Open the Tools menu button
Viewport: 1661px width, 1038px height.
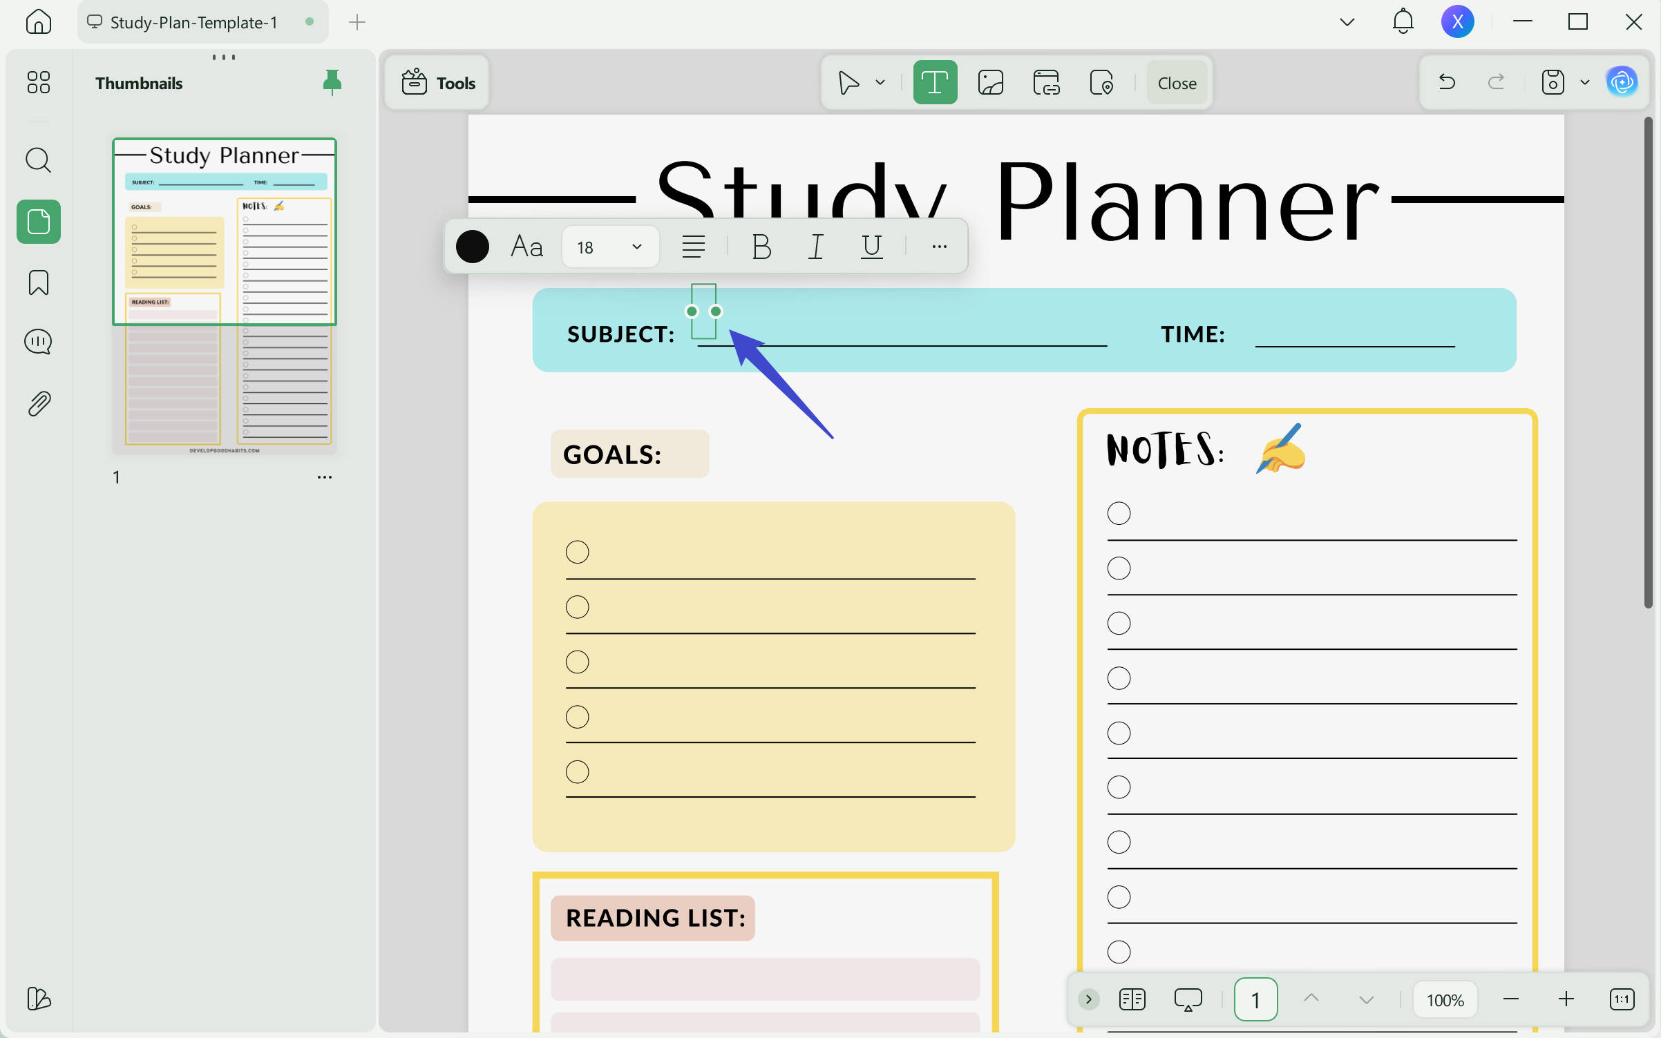point(438,83)
